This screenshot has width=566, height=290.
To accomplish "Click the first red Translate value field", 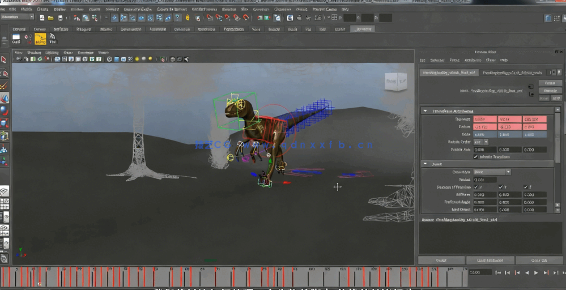I will [484, 120].
